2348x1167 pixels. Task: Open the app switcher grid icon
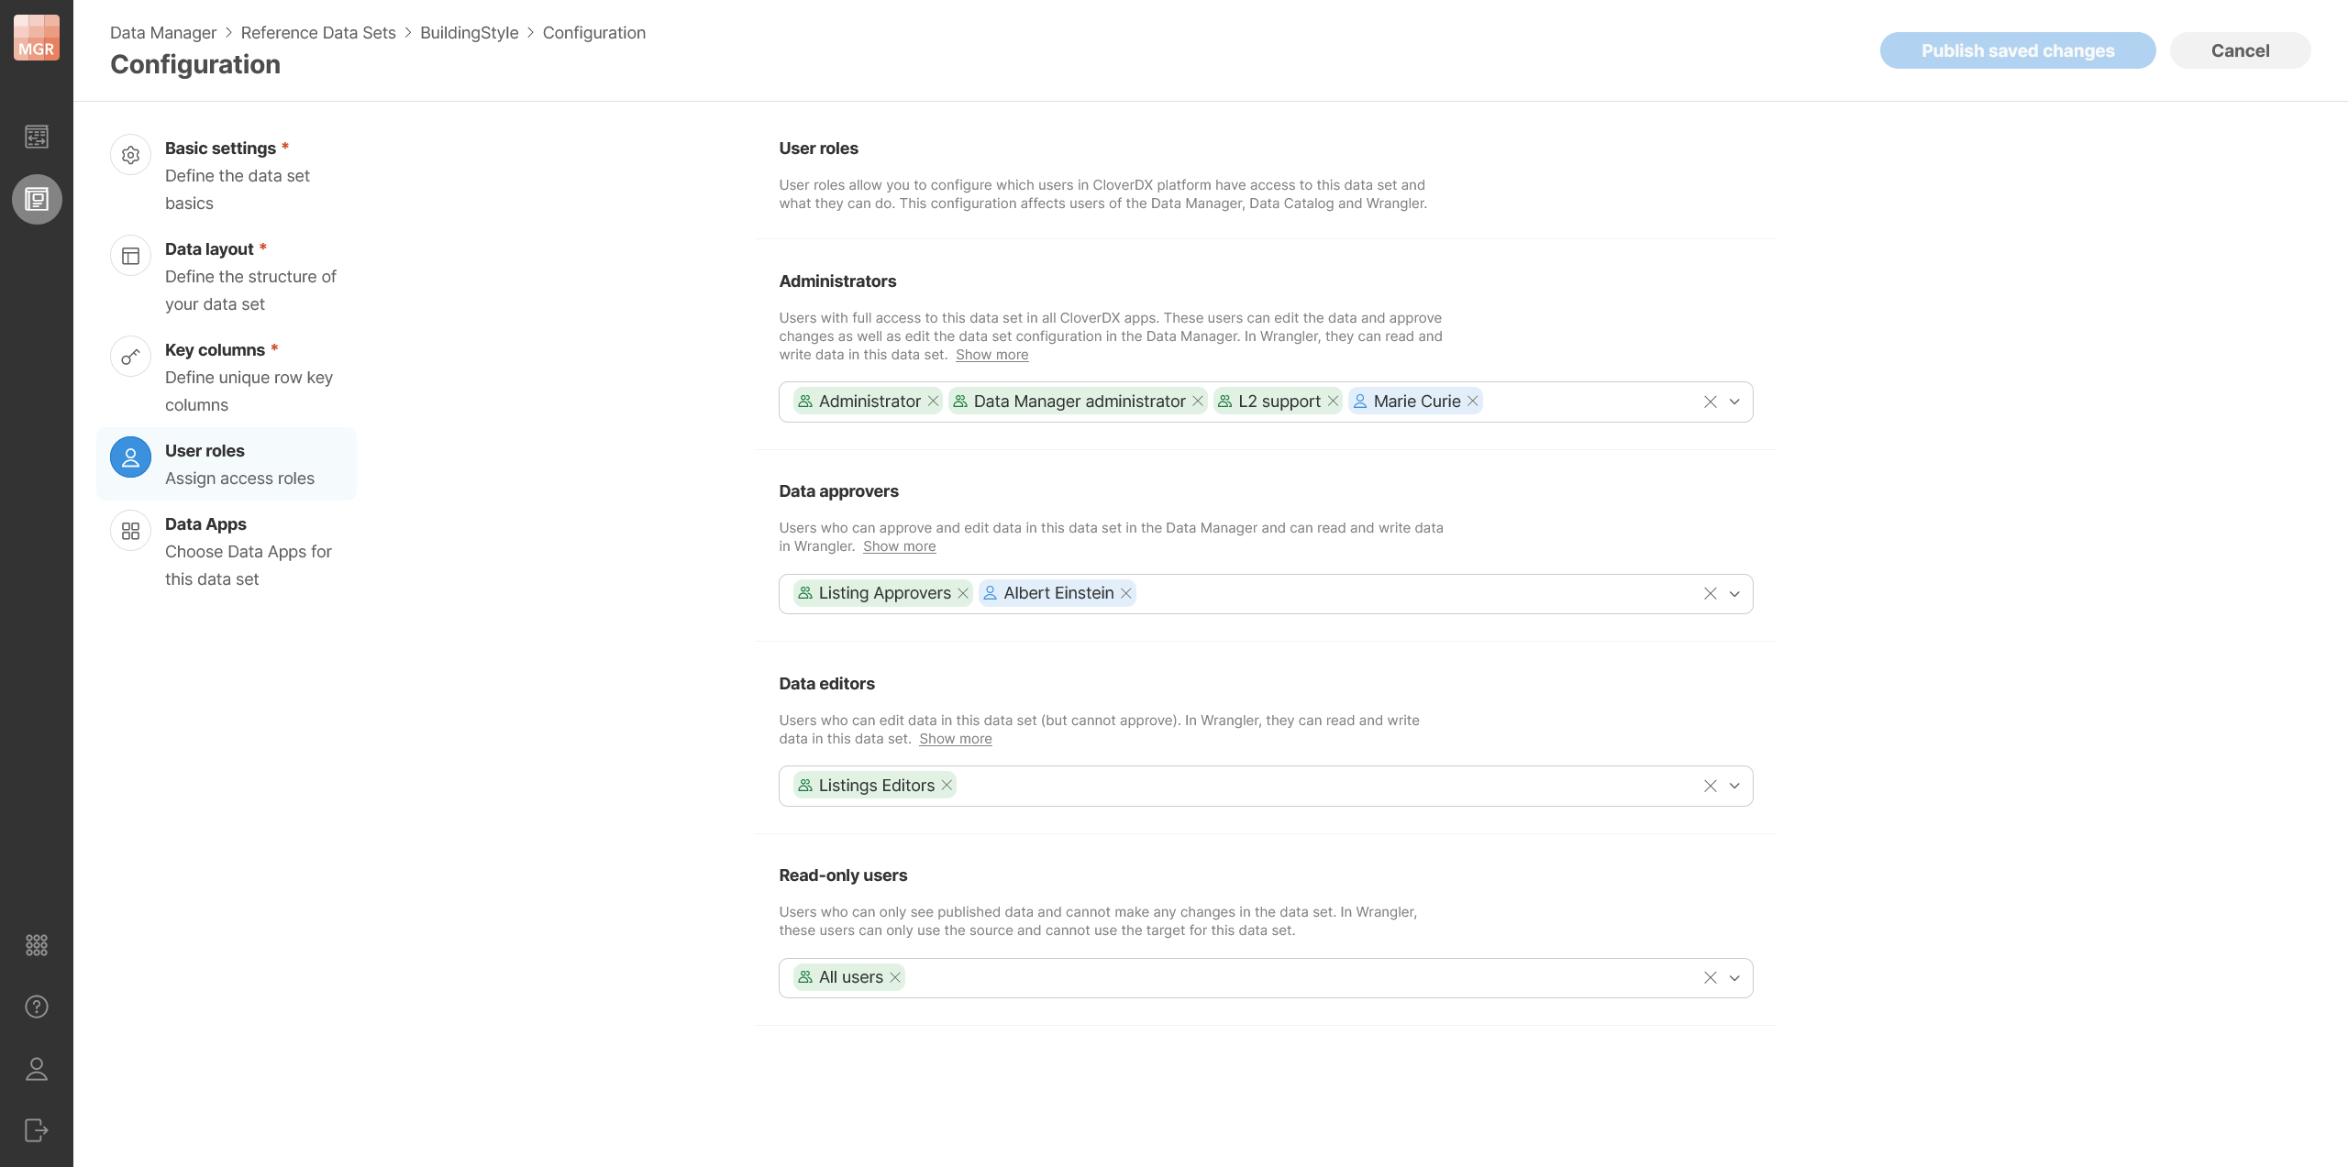point(37,945)
